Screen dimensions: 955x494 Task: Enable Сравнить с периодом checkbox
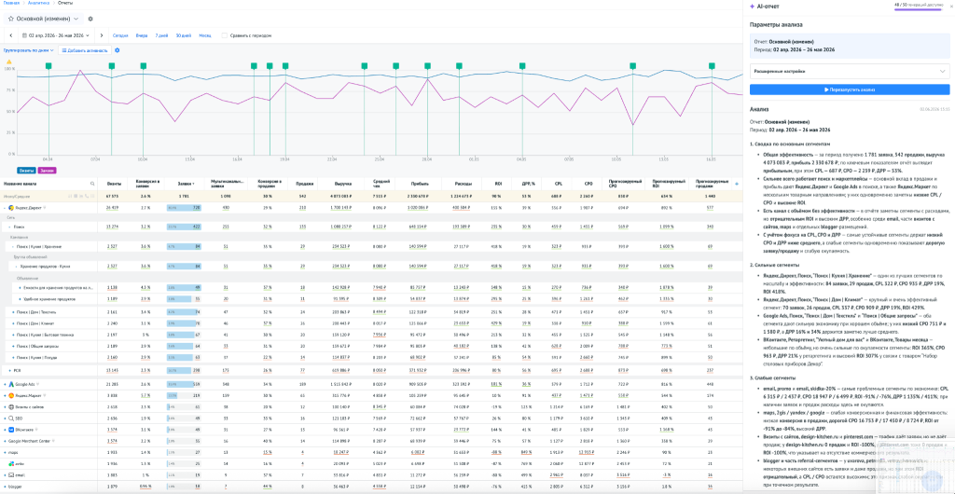click(224, 35)
